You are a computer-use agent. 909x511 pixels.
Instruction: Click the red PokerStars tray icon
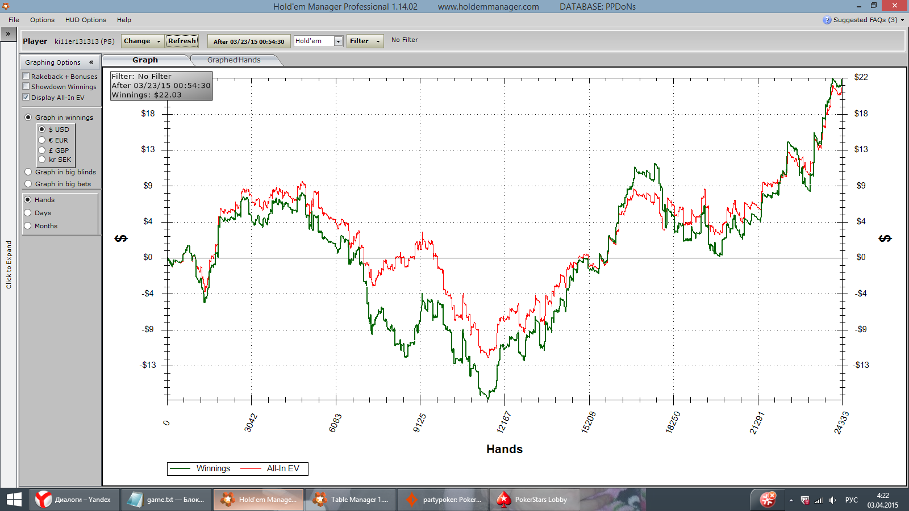coord(768,500)
